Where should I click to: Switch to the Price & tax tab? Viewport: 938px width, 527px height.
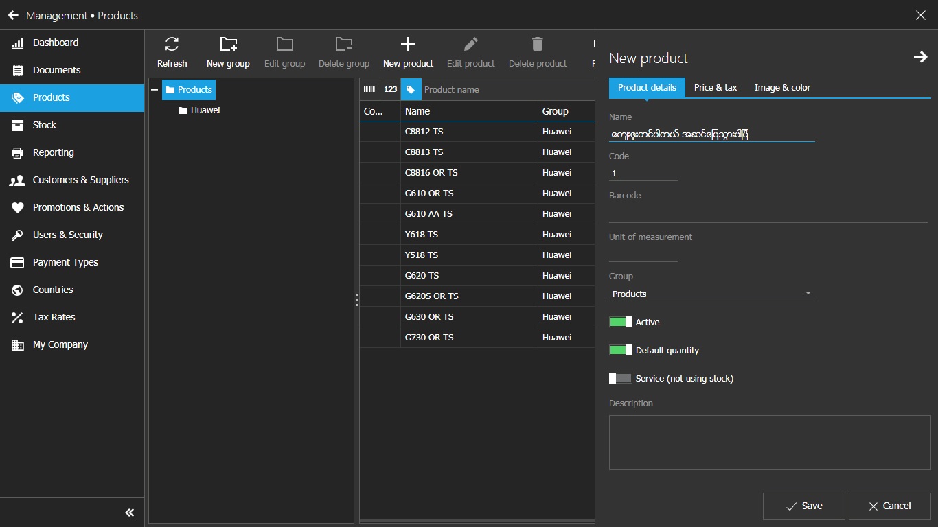click(715, 88)
